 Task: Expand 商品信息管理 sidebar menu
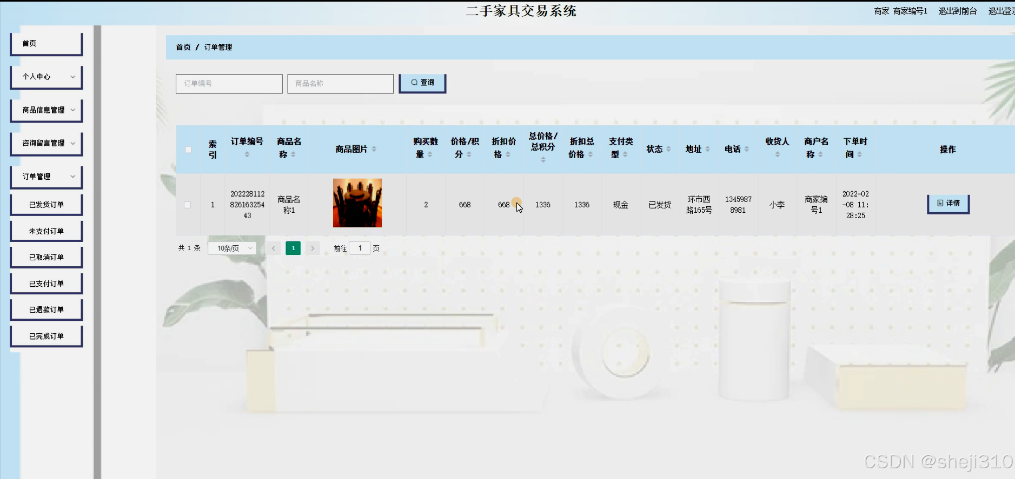click(x=47, y=110)
